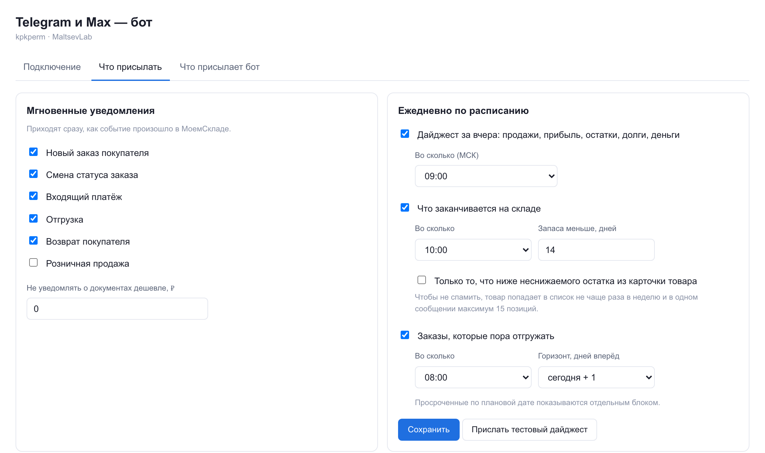Uncheck Что заканчивается на складе

405,208
